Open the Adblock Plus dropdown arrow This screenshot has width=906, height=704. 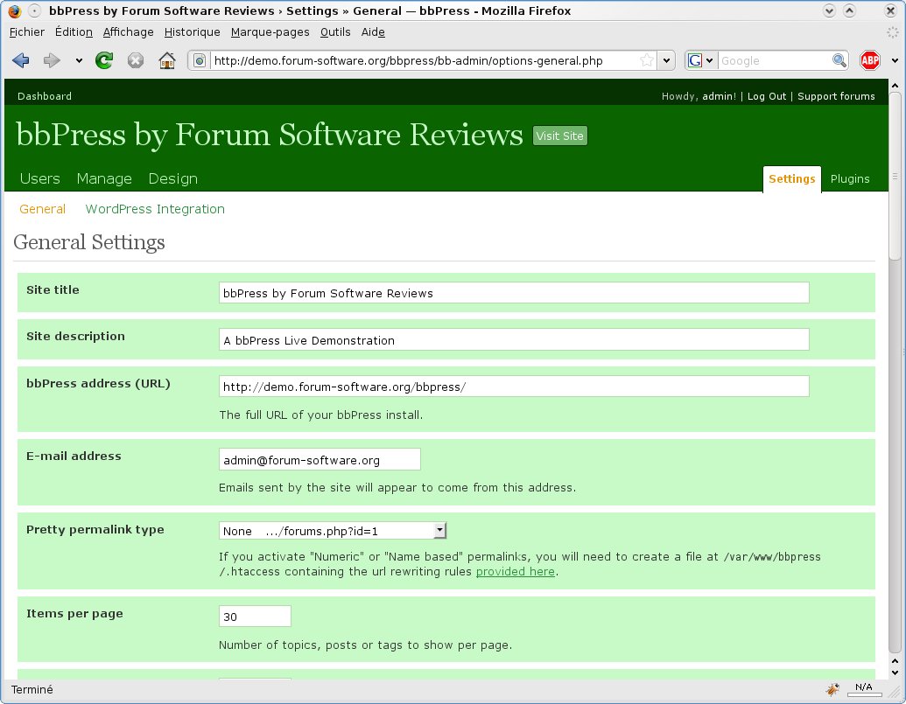895,60
